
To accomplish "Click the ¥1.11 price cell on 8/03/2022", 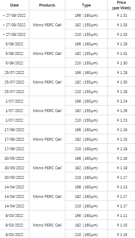I will pyautogui.click(x=122, y=216).
